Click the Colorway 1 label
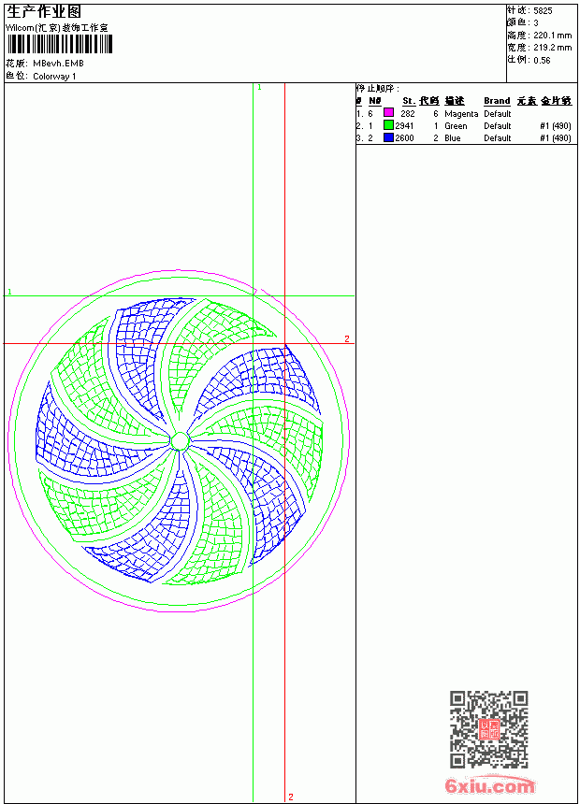This screenshot has height=804, width=580. [54, 77]
